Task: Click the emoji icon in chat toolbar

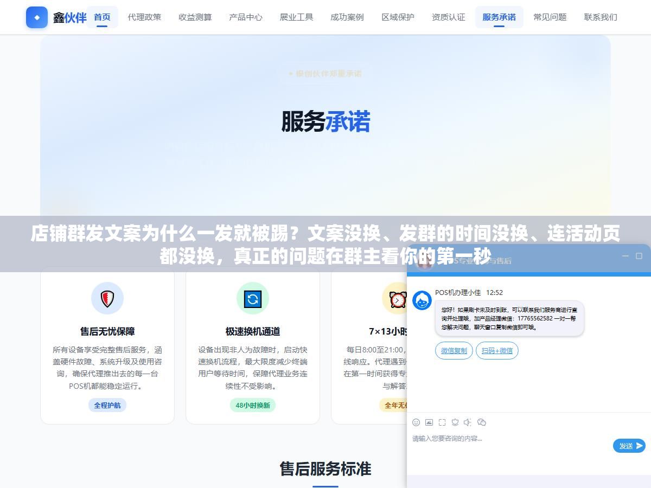Action: coord(416,422)
